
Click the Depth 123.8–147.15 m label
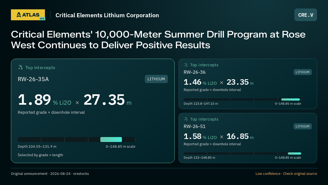(201, 104)
